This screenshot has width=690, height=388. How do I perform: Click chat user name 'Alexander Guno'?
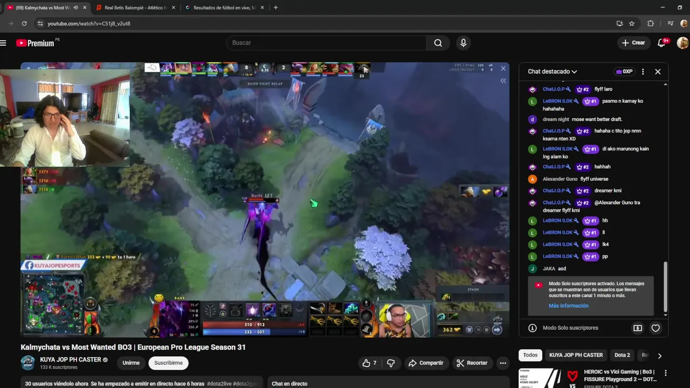(560, 179)
